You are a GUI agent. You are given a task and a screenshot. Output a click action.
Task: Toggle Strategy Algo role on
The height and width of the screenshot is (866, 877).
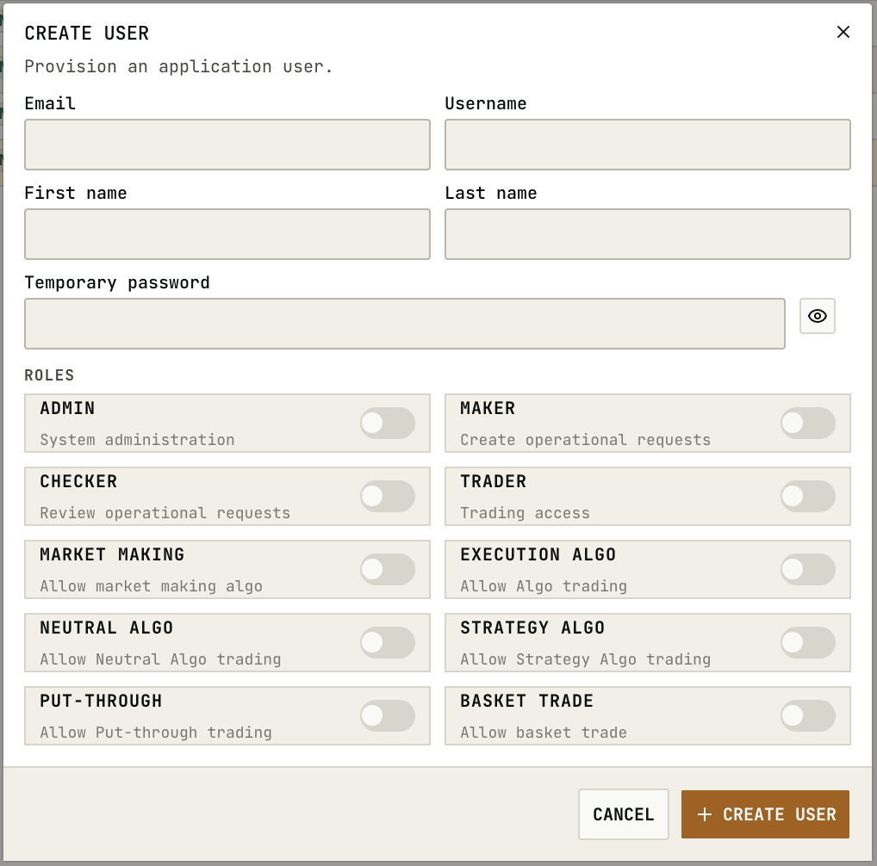coord(808,642)
